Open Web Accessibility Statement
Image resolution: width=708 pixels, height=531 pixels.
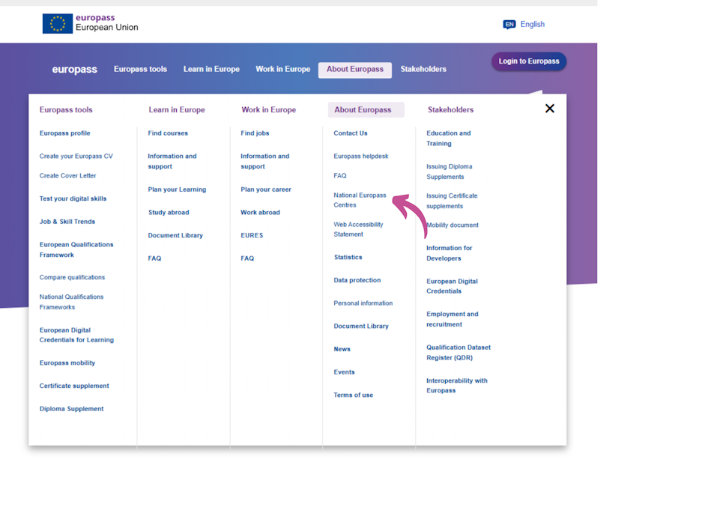pyautogui.click(x=359, y=229)
